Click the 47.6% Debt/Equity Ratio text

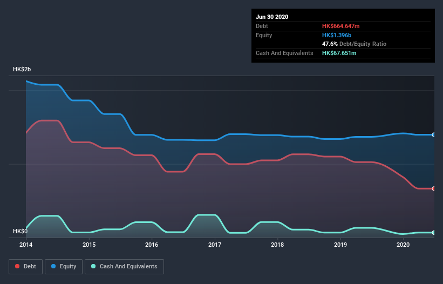[x=355, y=44]
